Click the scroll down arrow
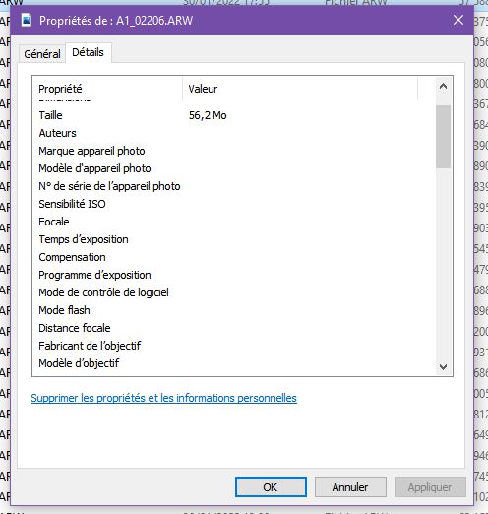488x514 pixels. [x=443, y=367]
